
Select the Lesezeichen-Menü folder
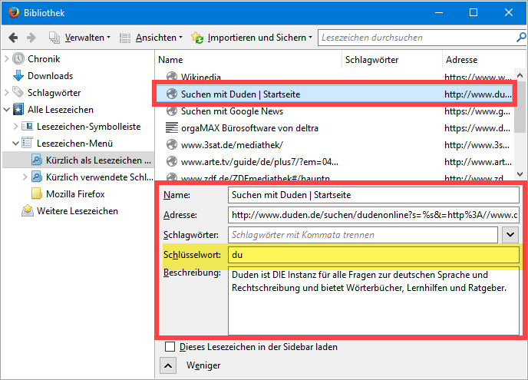pyautogui.click(x=74, y=144)
